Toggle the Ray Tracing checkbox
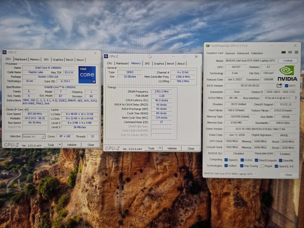 point(241,166)
